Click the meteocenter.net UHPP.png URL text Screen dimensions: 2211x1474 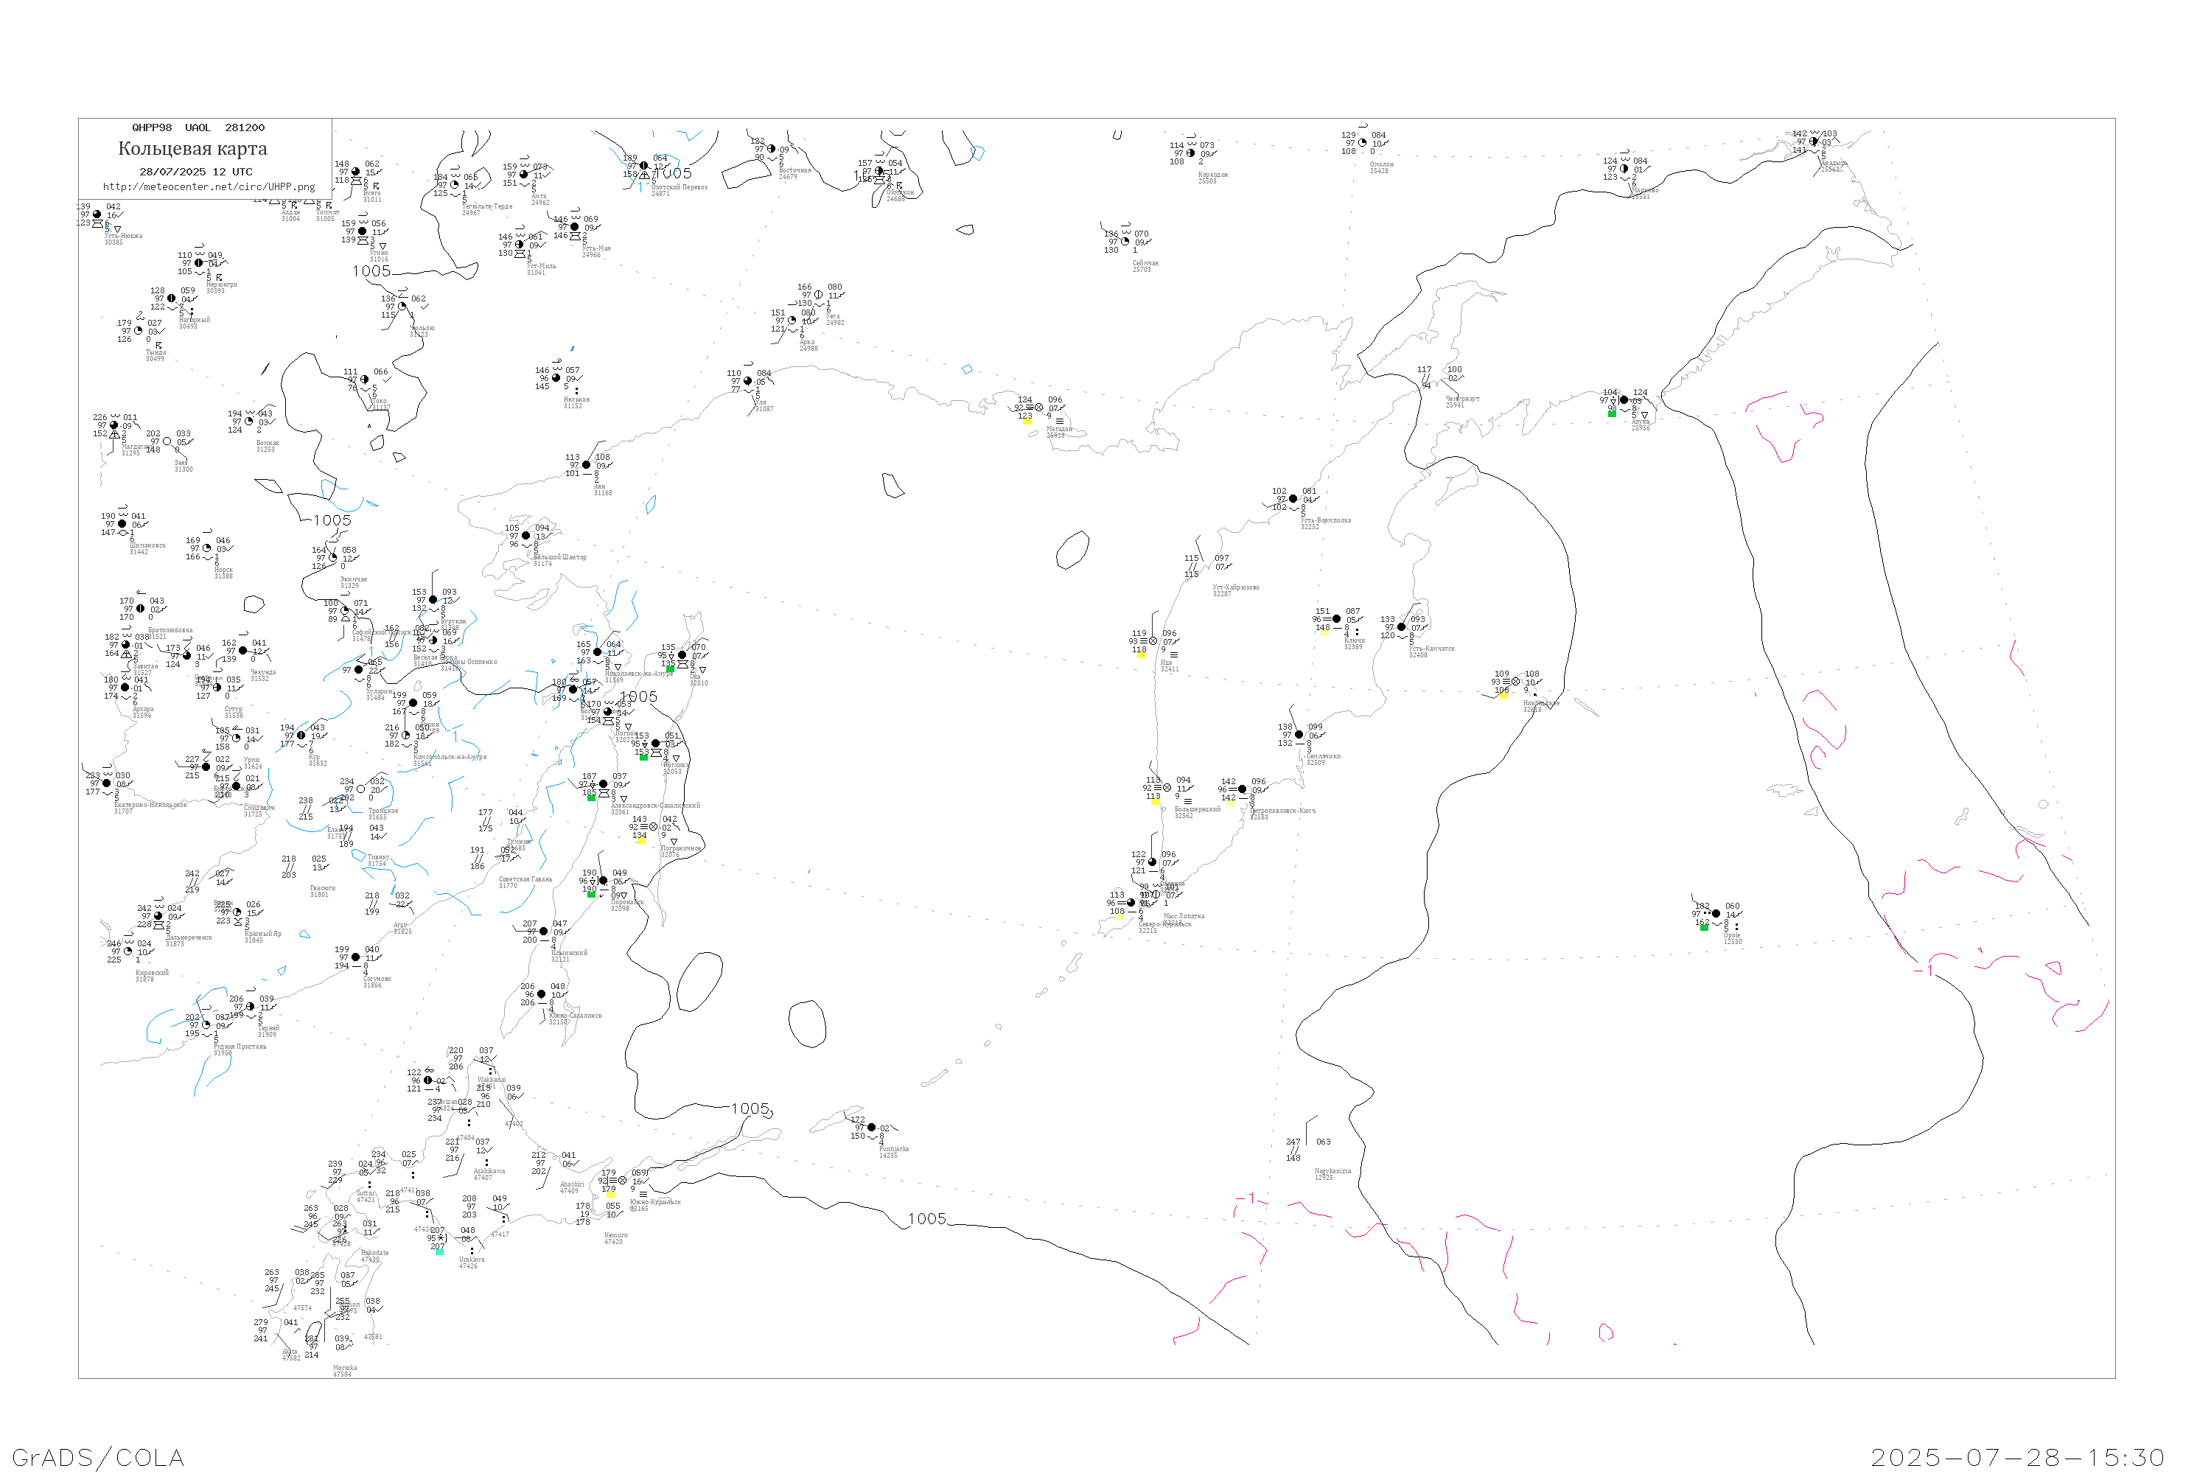point(209,187)
